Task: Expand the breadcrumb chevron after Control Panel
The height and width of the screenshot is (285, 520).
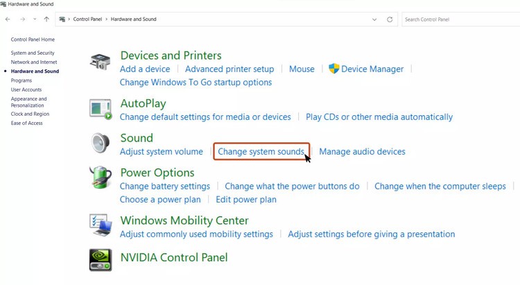Action: 107,19
